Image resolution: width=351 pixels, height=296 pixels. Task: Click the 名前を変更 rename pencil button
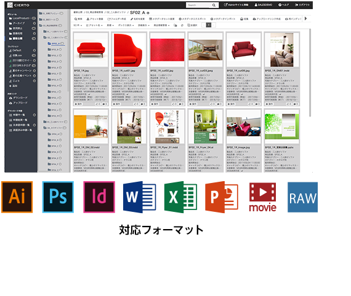137,19
